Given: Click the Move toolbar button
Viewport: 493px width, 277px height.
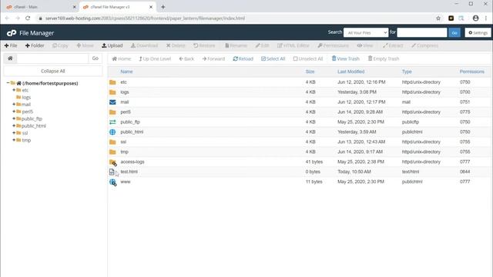Looking at the screenshot, I should tap(86, 45).
